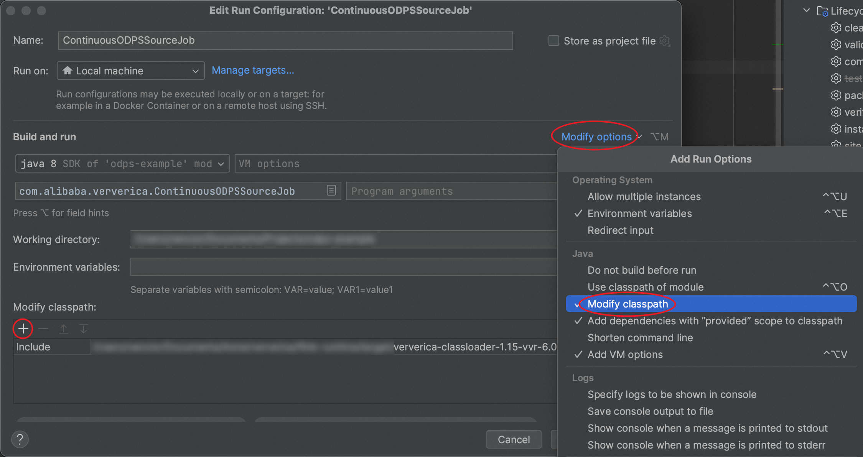Toggle the Store as project file checkbox

pyautogui.click(x=552, y=40)
